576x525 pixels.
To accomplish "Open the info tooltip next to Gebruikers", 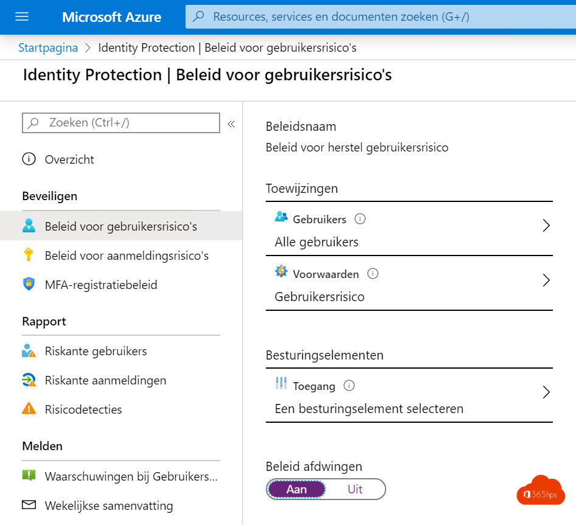I will pyautogui.click(x=359, y=219).
